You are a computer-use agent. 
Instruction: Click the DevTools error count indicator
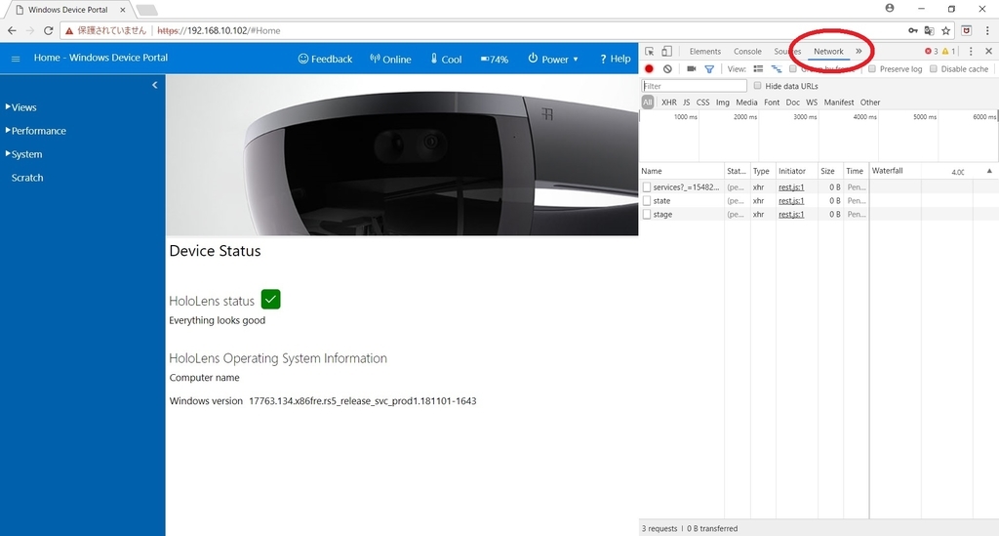tap(932, 52)
